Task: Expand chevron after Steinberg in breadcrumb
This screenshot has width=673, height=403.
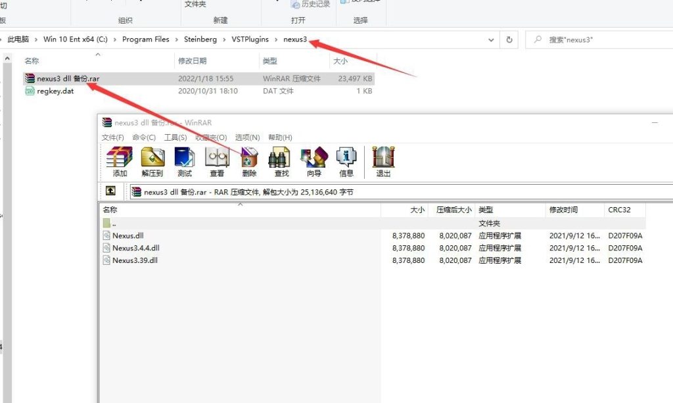Action: [x=224, y=39]
